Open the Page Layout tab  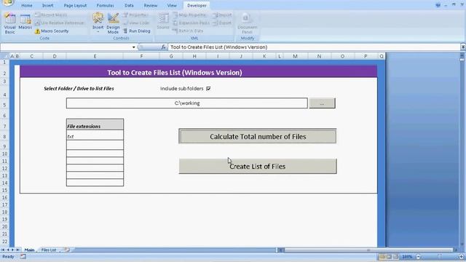[x=75, y=5]
